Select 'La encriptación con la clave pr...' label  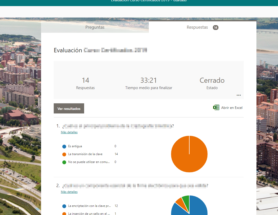tap(89, 206)
